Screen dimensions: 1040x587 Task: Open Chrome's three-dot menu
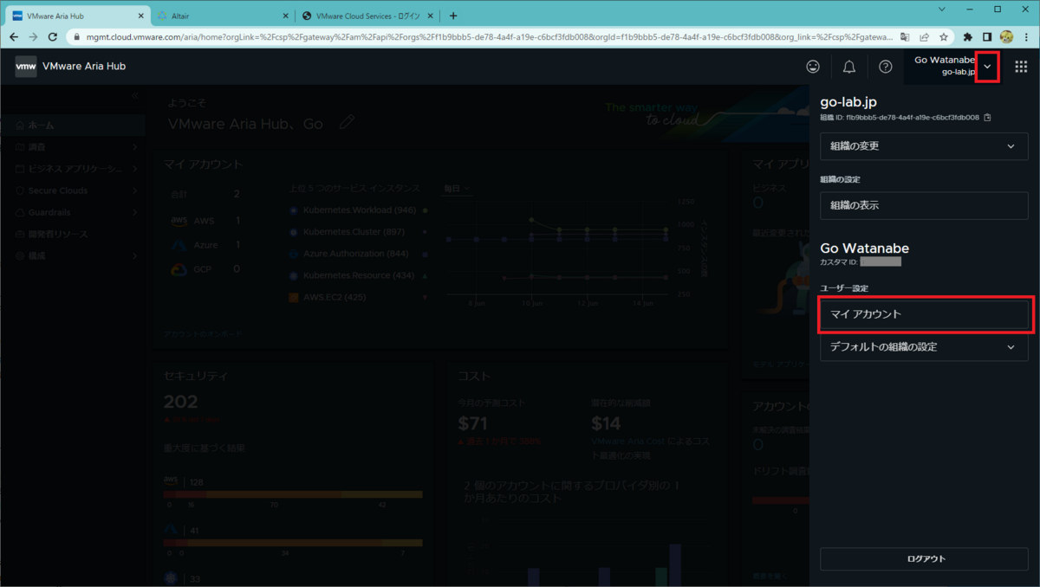click(x=1026, y=37)
